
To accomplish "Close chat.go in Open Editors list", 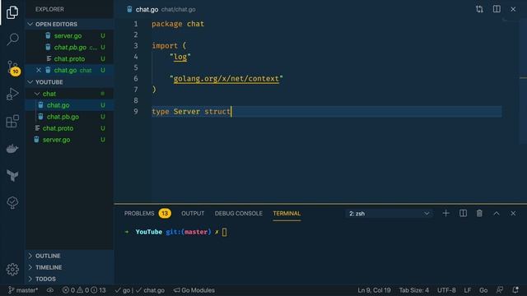I will point(39,70).
